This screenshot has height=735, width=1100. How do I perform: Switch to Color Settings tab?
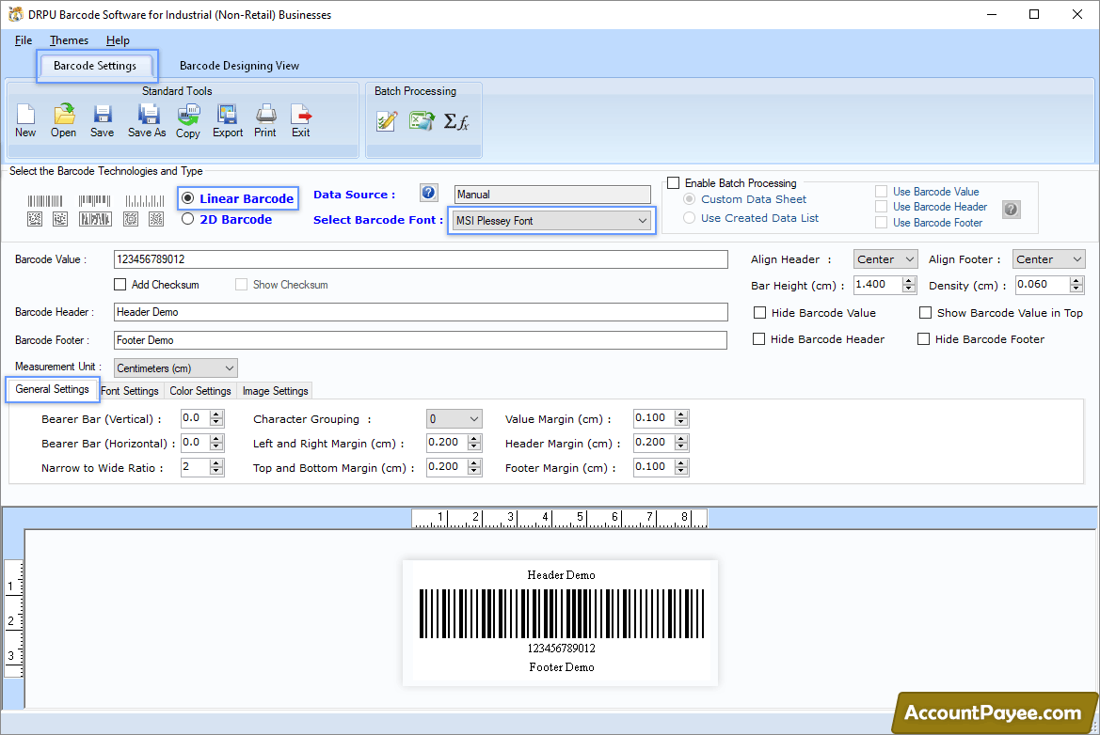199,391
